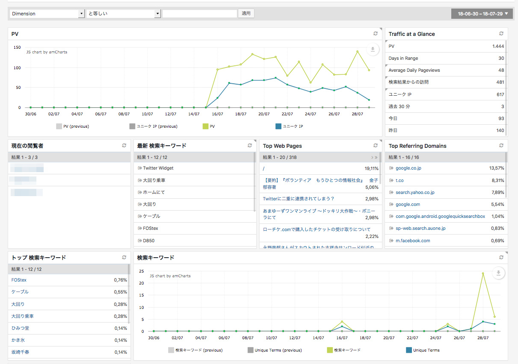Open external link icon beside ホームにて

pyautogui.click(x=140, y=192)
